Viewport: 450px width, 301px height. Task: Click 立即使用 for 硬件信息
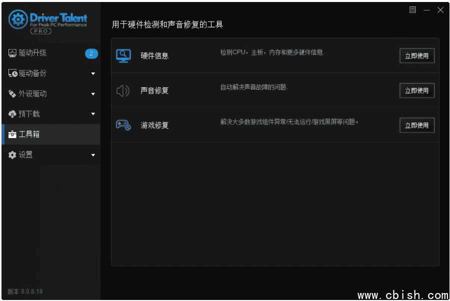click(416, 55)
